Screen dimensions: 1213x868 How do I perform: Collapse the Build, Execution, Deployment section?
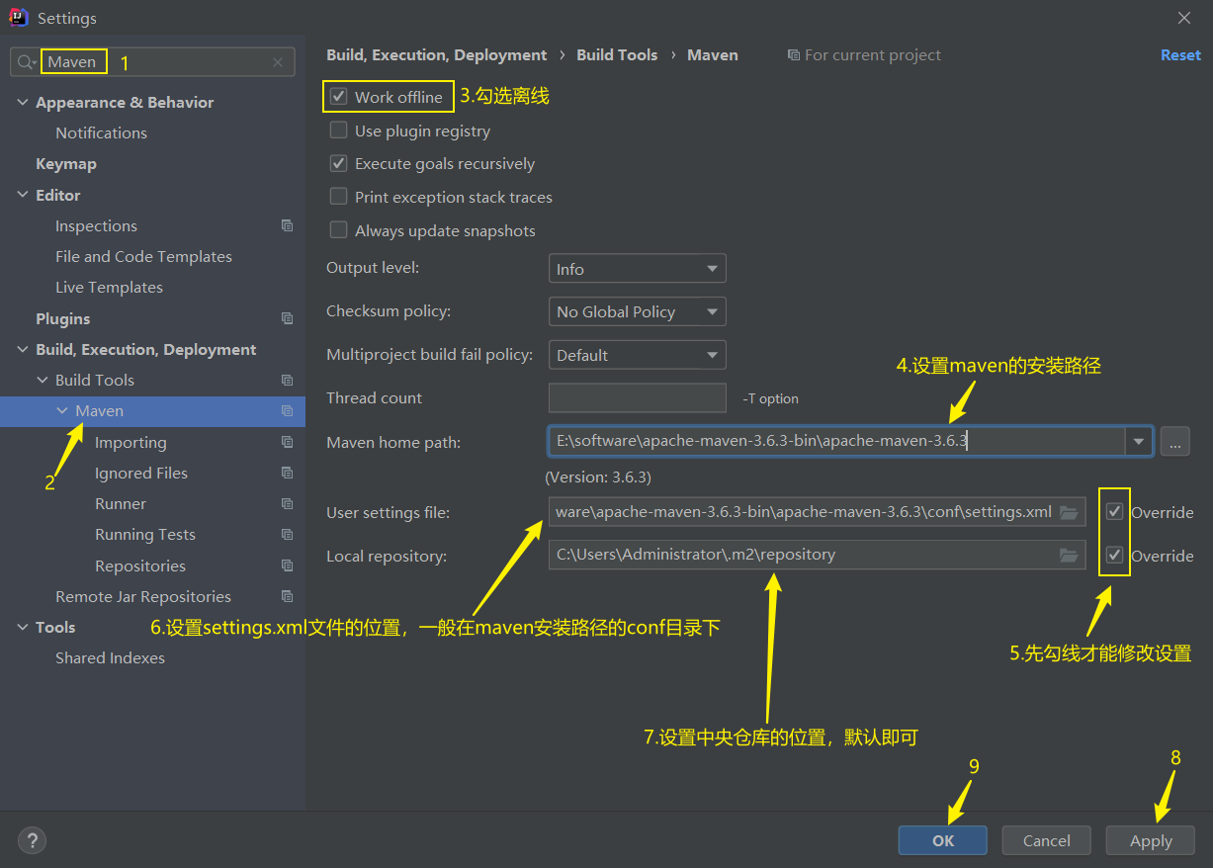click(x=22, y=349)
